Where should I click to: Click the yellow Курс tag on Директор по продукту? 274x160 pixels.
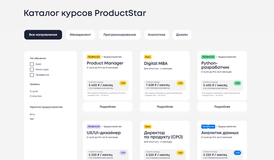pyautogui.click(x=148, y=127)
